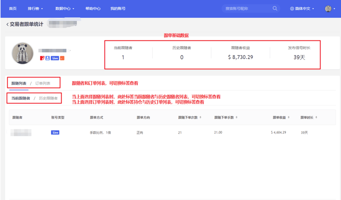Click the red flag badge under trader name

(42, 58)
